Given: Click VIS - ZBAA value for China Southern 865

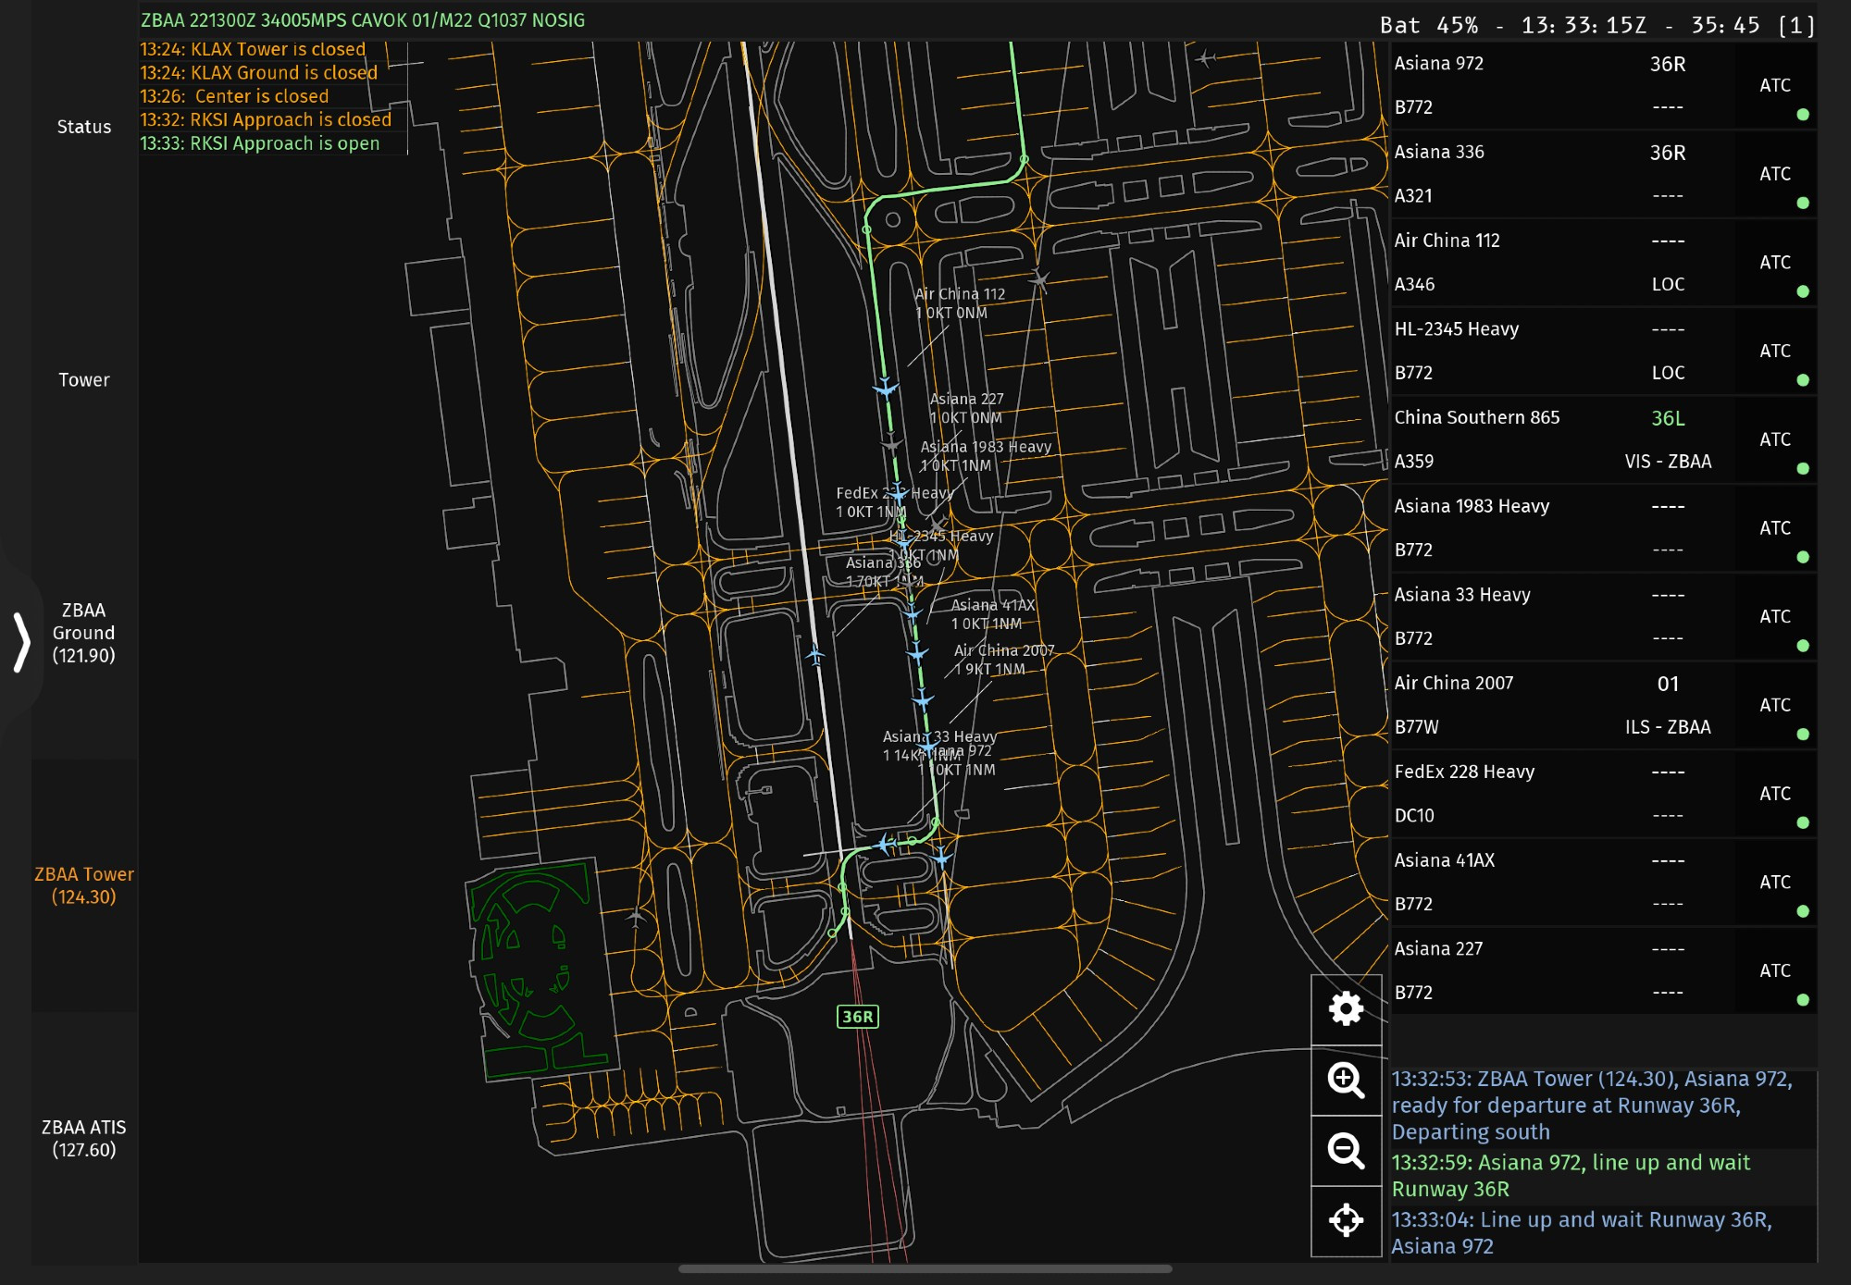Looking at the screenshot, I should point(1668,462).
